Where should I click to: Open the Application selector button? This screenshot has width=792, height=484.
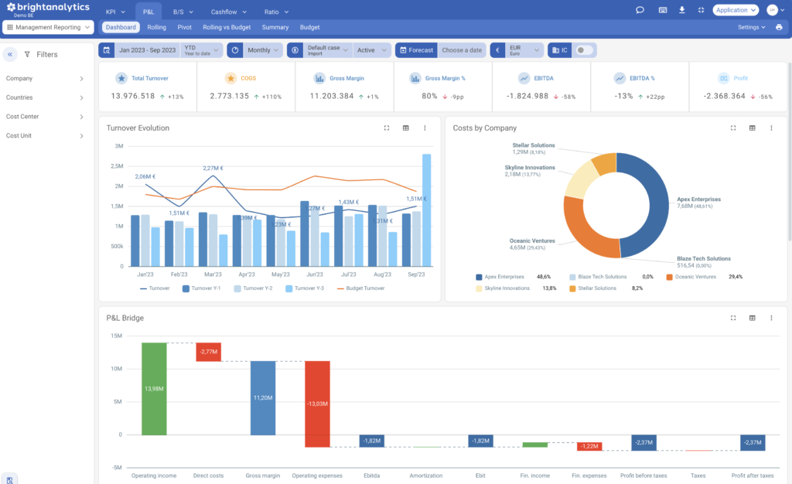(736, 10)
